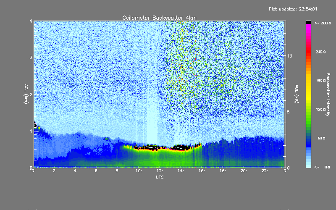The height and width of the screenshot is (210, 336).
Task: Click the "20:" UTC hour tick label
Action: 244,171
